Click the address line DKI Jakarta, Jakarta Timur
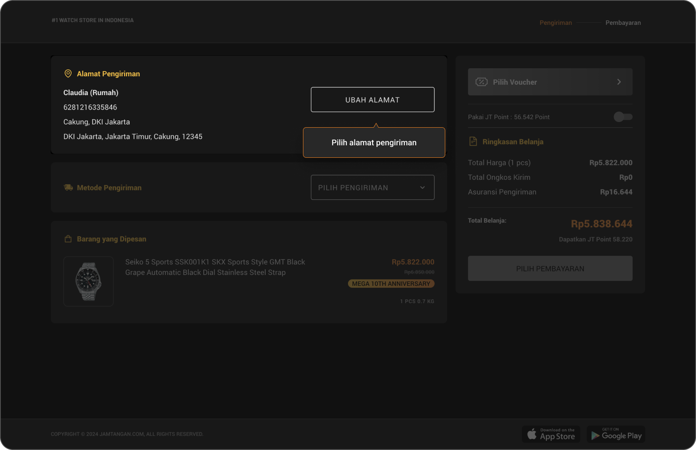 (133, 136)
